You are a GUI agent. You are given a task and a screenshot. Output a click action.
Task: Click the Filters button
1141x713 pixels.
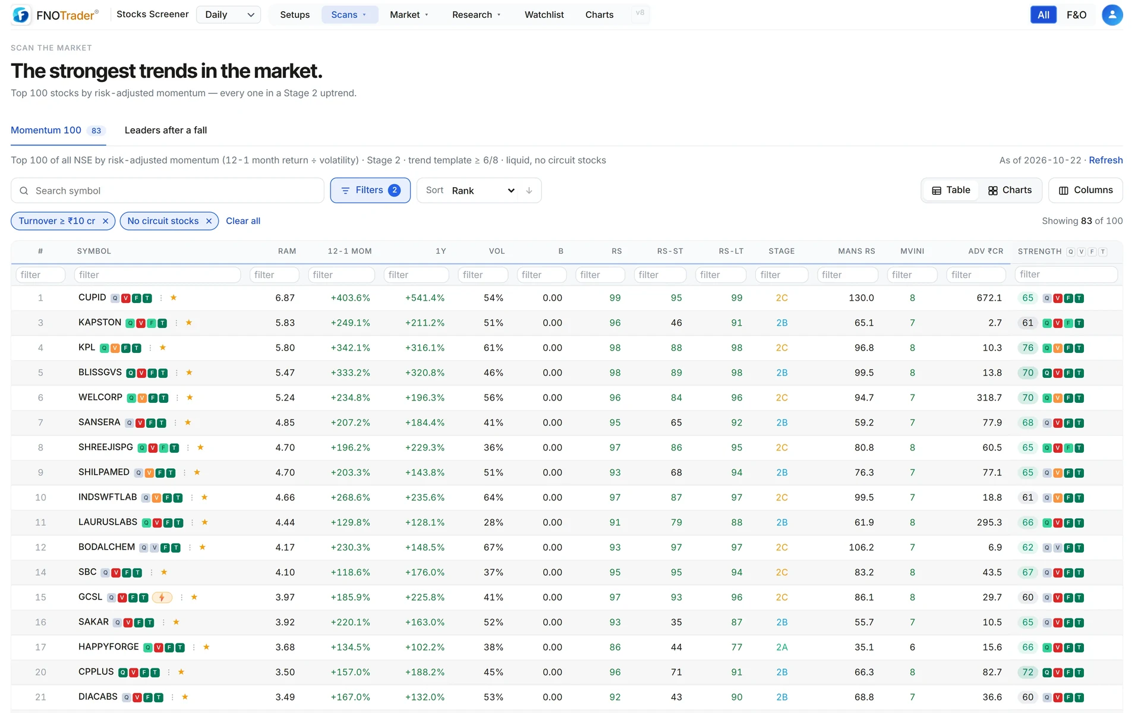[370, 190]
